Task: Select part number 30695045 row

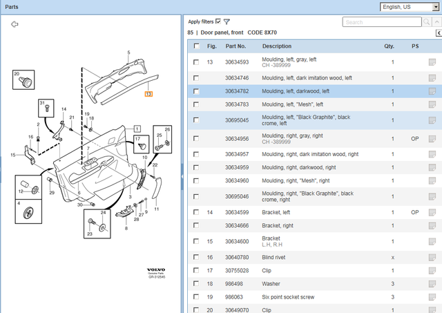Action: tap(237, 117)
